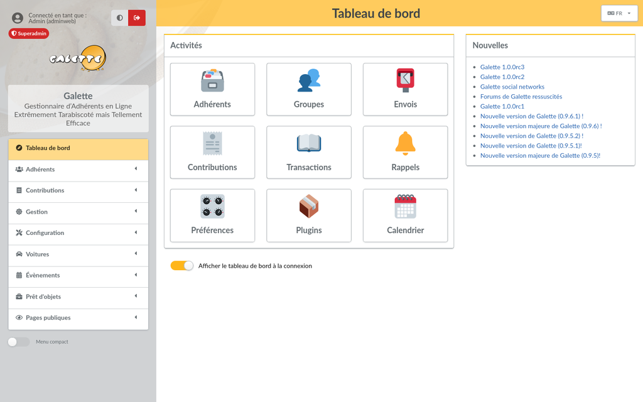Click the red logout button
This screenshot has width=643, height=402.
[137, 18]
